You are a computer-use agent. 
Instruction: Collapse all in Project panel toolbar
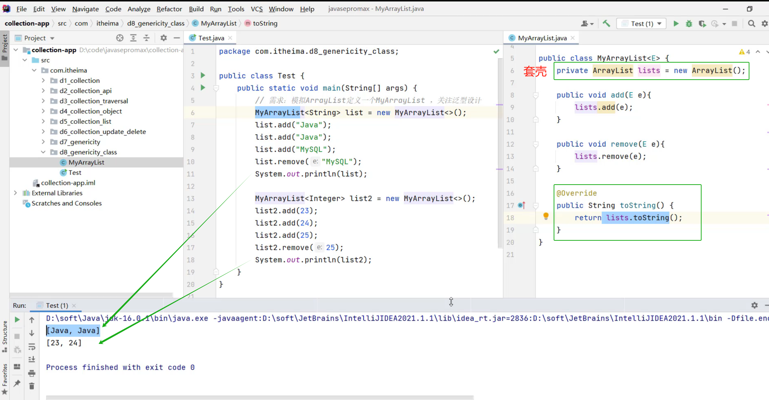point(146,38)
